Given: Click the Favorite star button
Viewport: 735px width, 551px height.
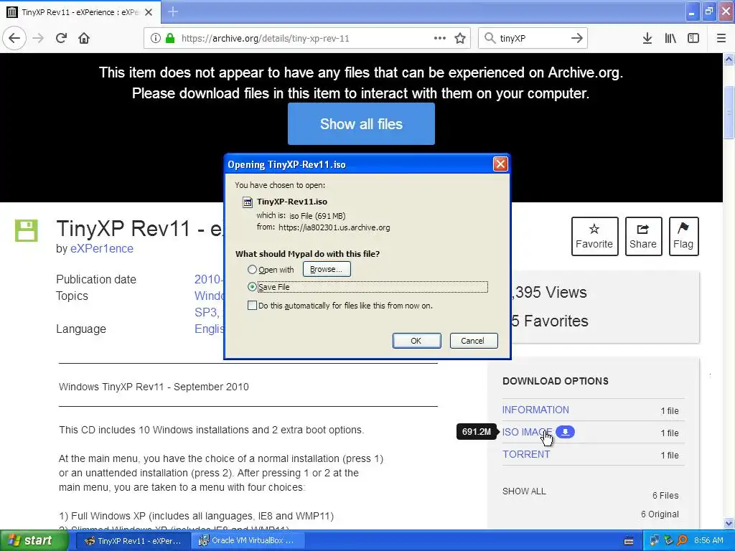Looking at the screenshot, I should coord(594,236).
